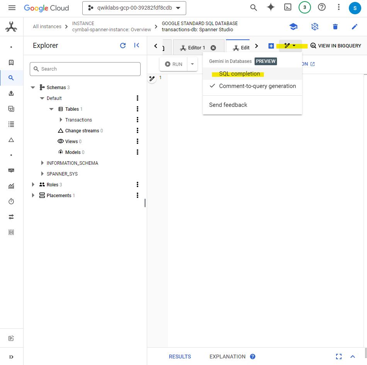Open the three-dot menu for Roles

pyautogui.click(x=138, y=184)
